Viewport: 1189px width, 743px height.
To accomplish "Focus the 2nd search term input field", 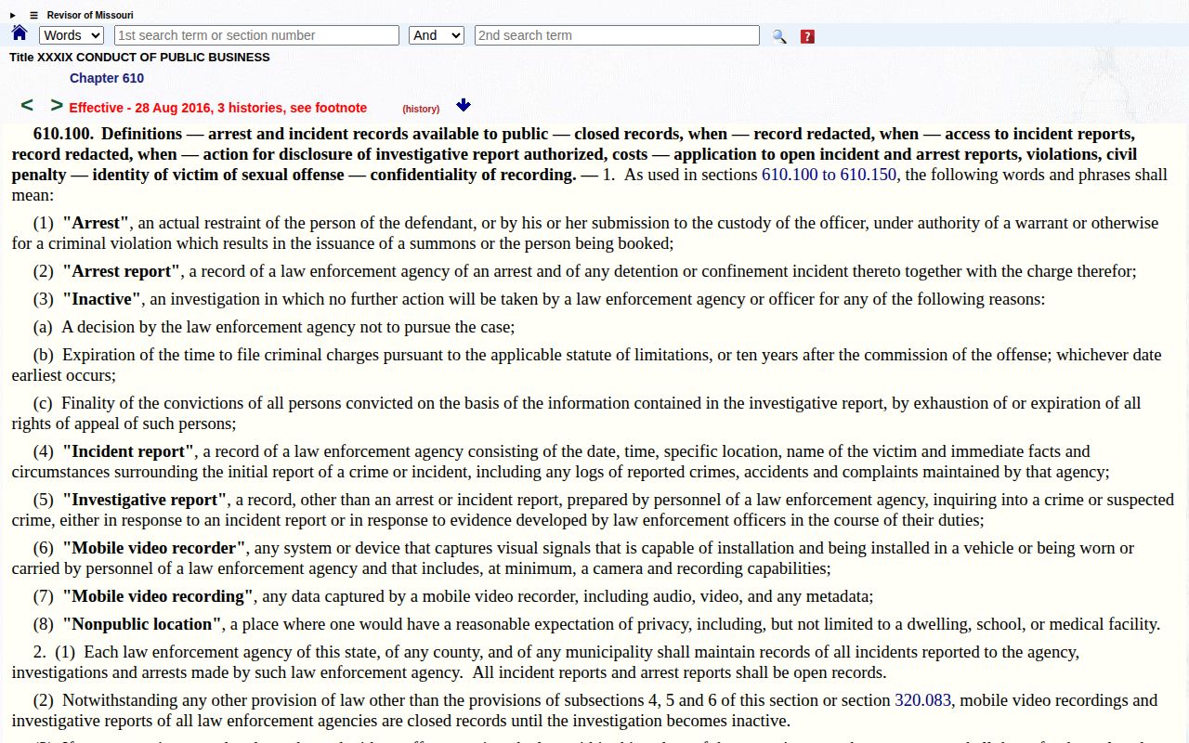I will click(x=617, y=35).
